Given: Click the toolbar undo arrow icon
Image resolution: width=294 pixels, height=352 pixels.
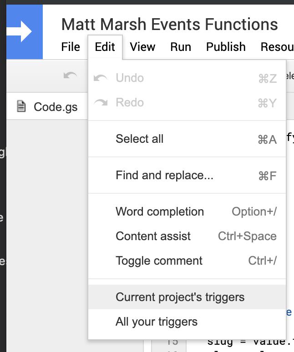Looking at the screenshot, I should point(70,75).
